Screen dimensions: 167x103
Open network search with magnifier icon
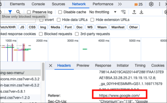(x=18, y=12)
